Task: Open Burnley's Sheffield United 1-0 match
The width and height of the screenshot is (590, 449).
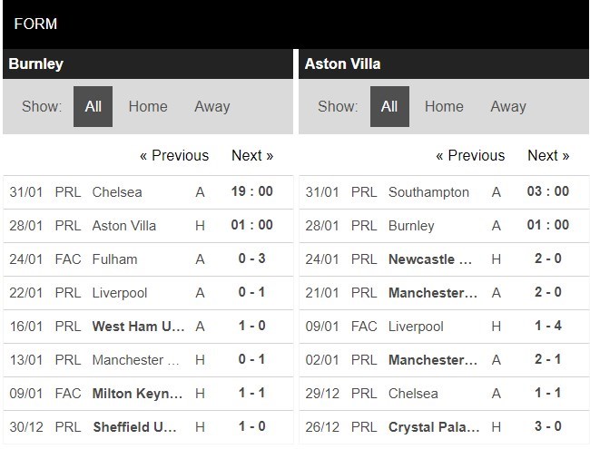Action: point(148,427)
